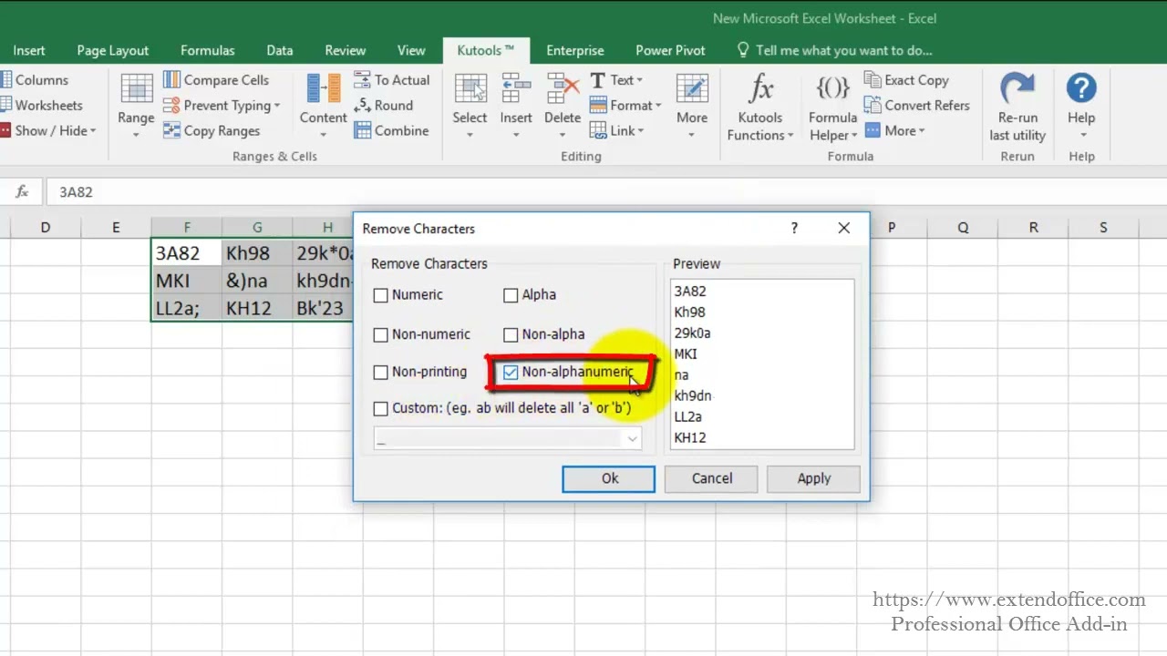Screen dimensions: 1167x656
Task: Open the Round utility
Action: click(x=383, y=106)
